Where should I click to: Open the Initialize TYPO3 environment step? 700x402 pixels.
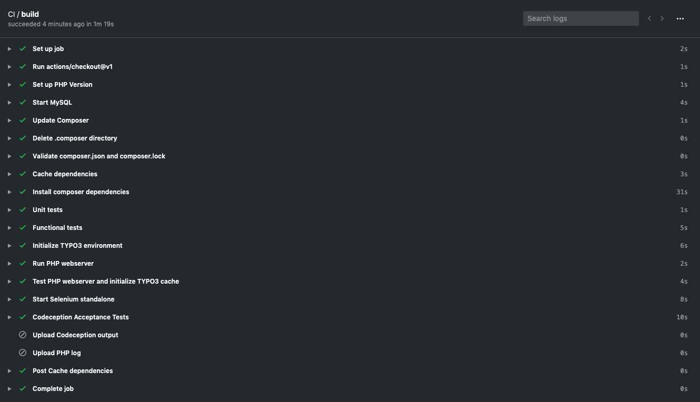pos(350,246)
